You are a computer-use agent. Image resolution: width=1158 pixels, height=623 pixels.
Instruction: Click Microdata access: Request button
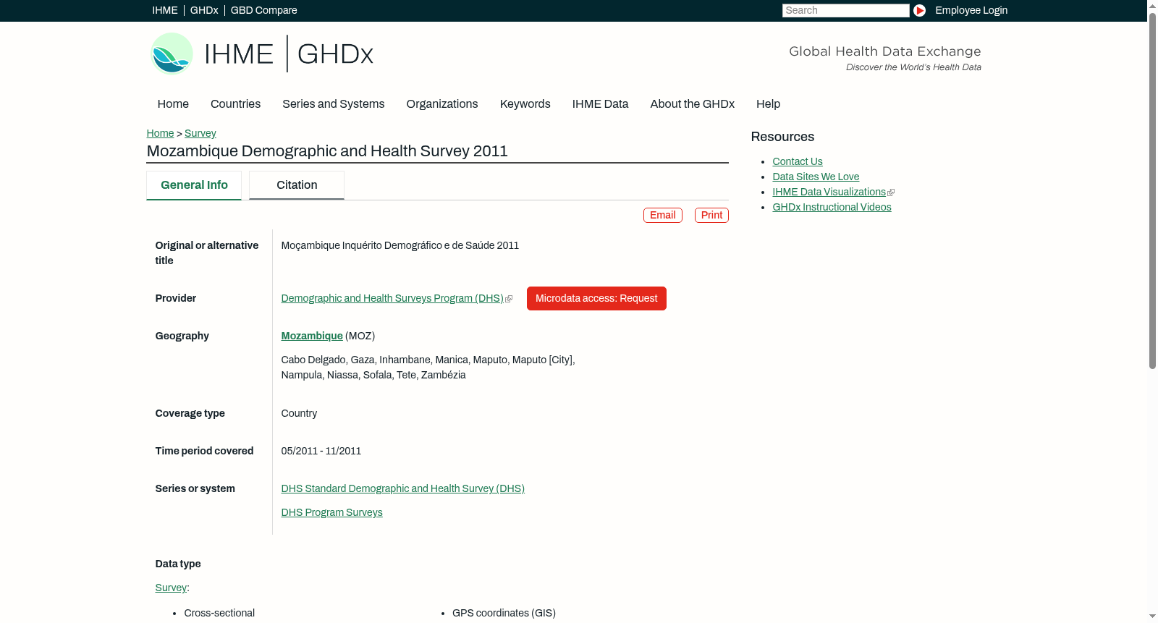596,298
